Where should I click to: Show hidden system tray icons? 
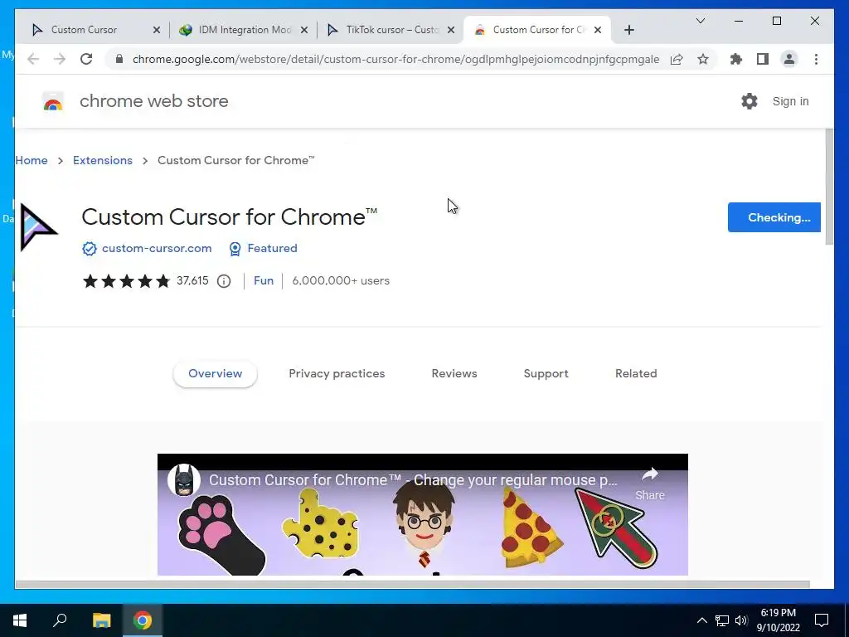tap(701, 620)
